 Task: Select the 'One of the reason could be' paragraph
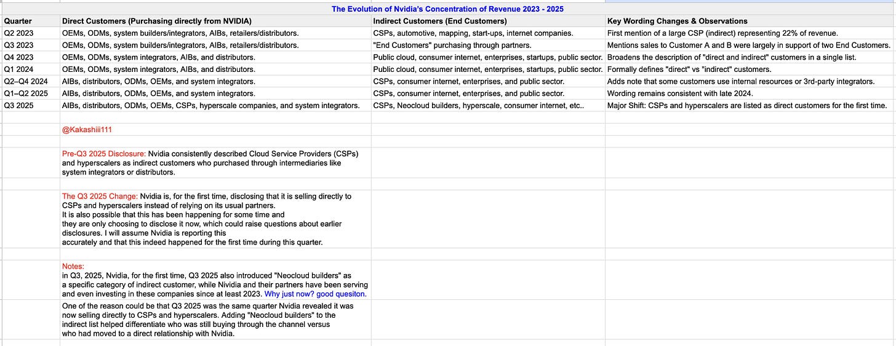pyautogui.click(x=215, y=320)
